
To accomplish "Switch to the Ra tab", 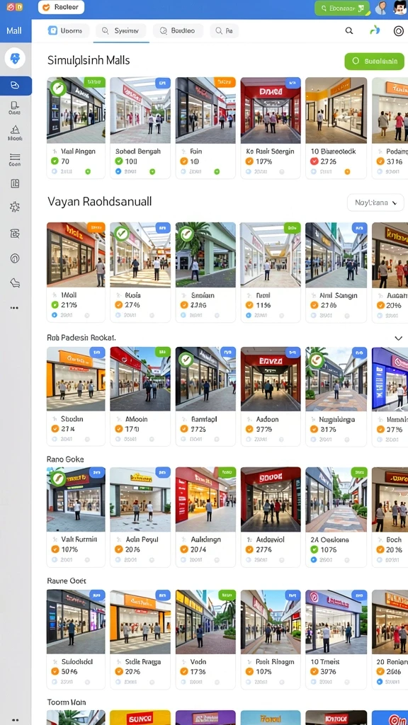I will tap(224, 31).
